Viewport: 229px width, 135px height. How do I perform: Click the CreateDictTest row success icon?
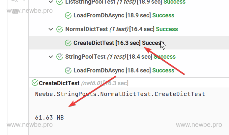[x=68, y=43]
